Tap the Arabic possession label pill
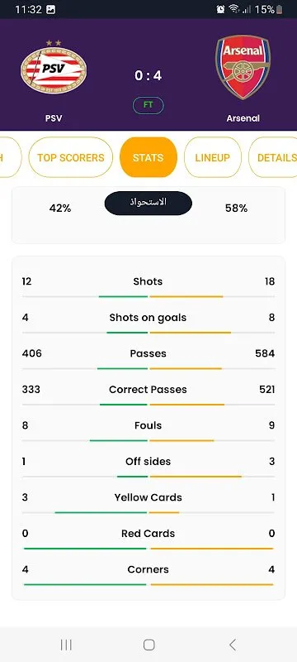 [148, 203]
